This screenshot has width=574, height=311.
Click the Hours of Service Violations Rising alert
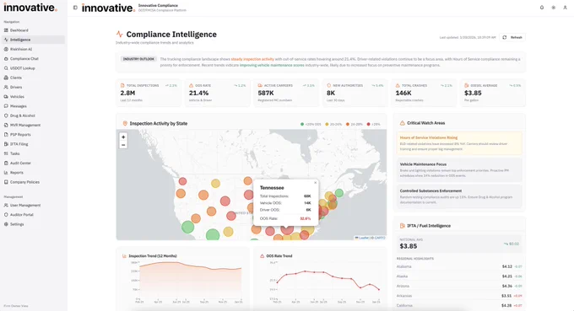tap(459, 143)
